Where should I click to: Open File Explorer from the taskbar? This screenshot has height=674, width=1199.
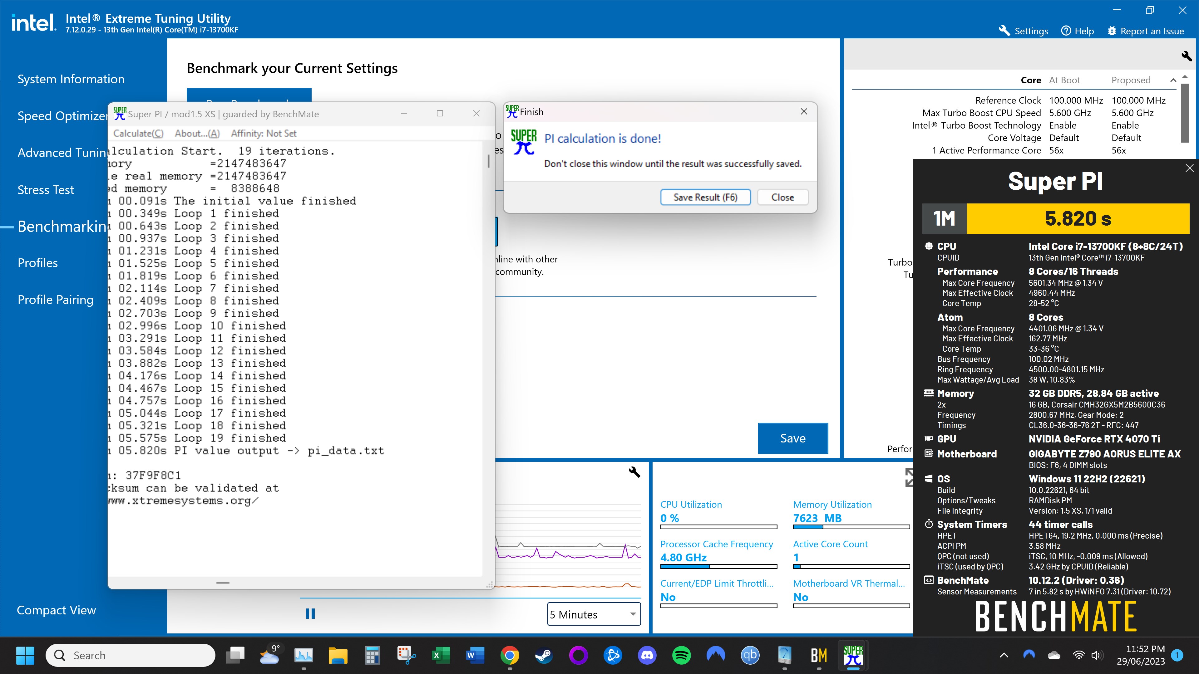pos(338,656)
